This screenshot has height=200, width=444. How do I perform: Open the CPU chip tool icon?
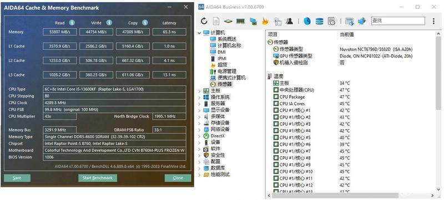pos(228,21)
